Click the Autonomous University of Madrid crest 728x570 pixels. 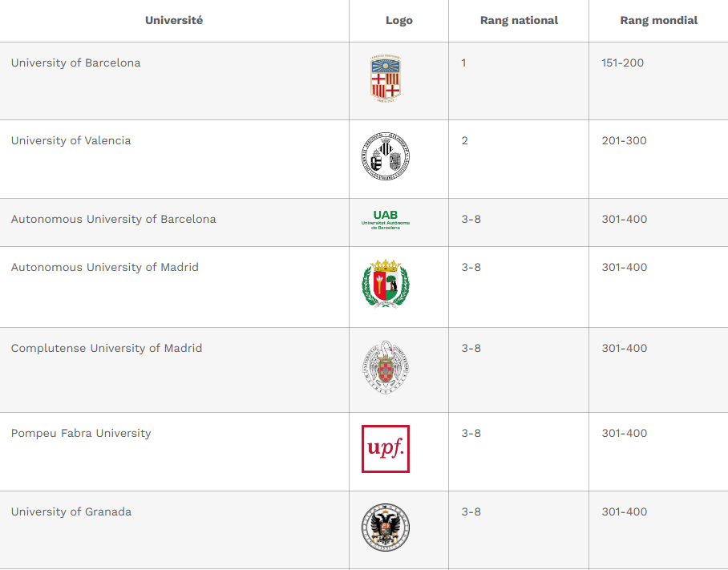coord(386,284)
